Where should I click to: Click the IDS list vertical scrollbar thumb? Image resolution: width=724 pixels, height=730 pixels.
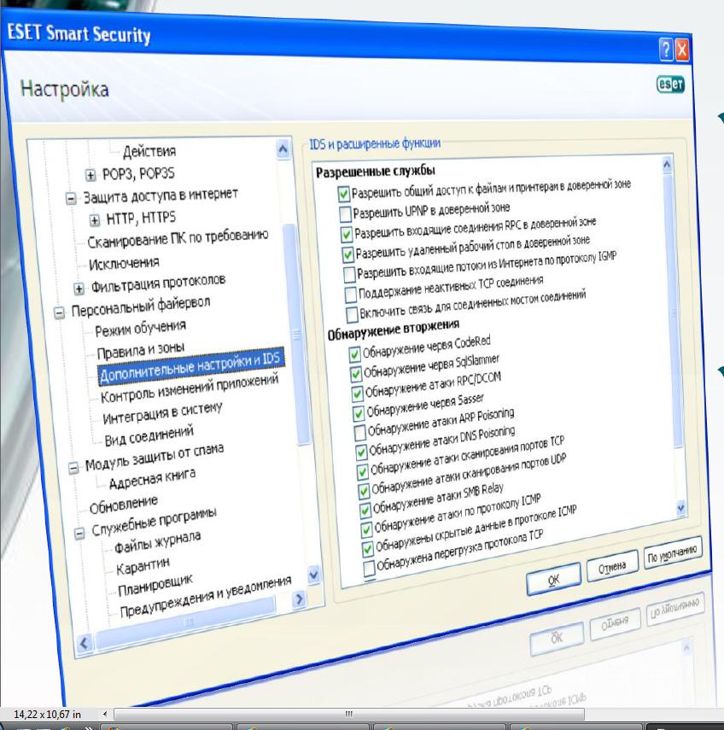673,312
